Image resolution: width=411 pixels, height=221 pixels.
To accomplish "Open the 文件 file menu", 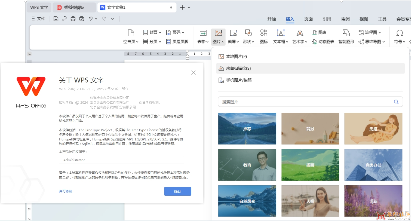I will (38, 19).
